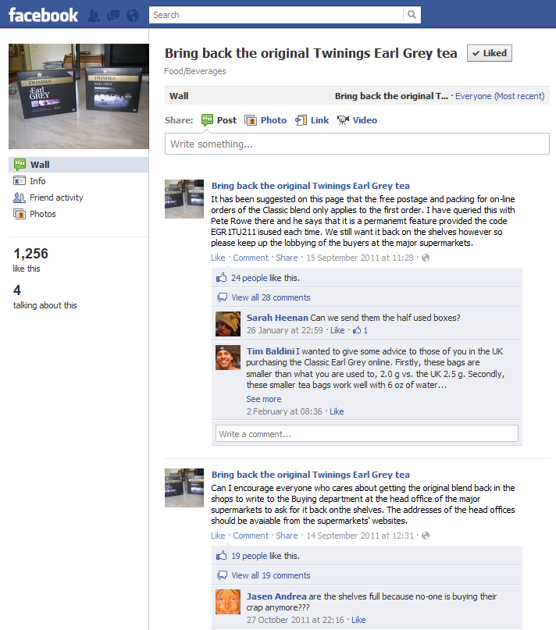The width and height of the screenshot is (556, 630).
Task: Expand View all 19 comments
Action: 270,575
